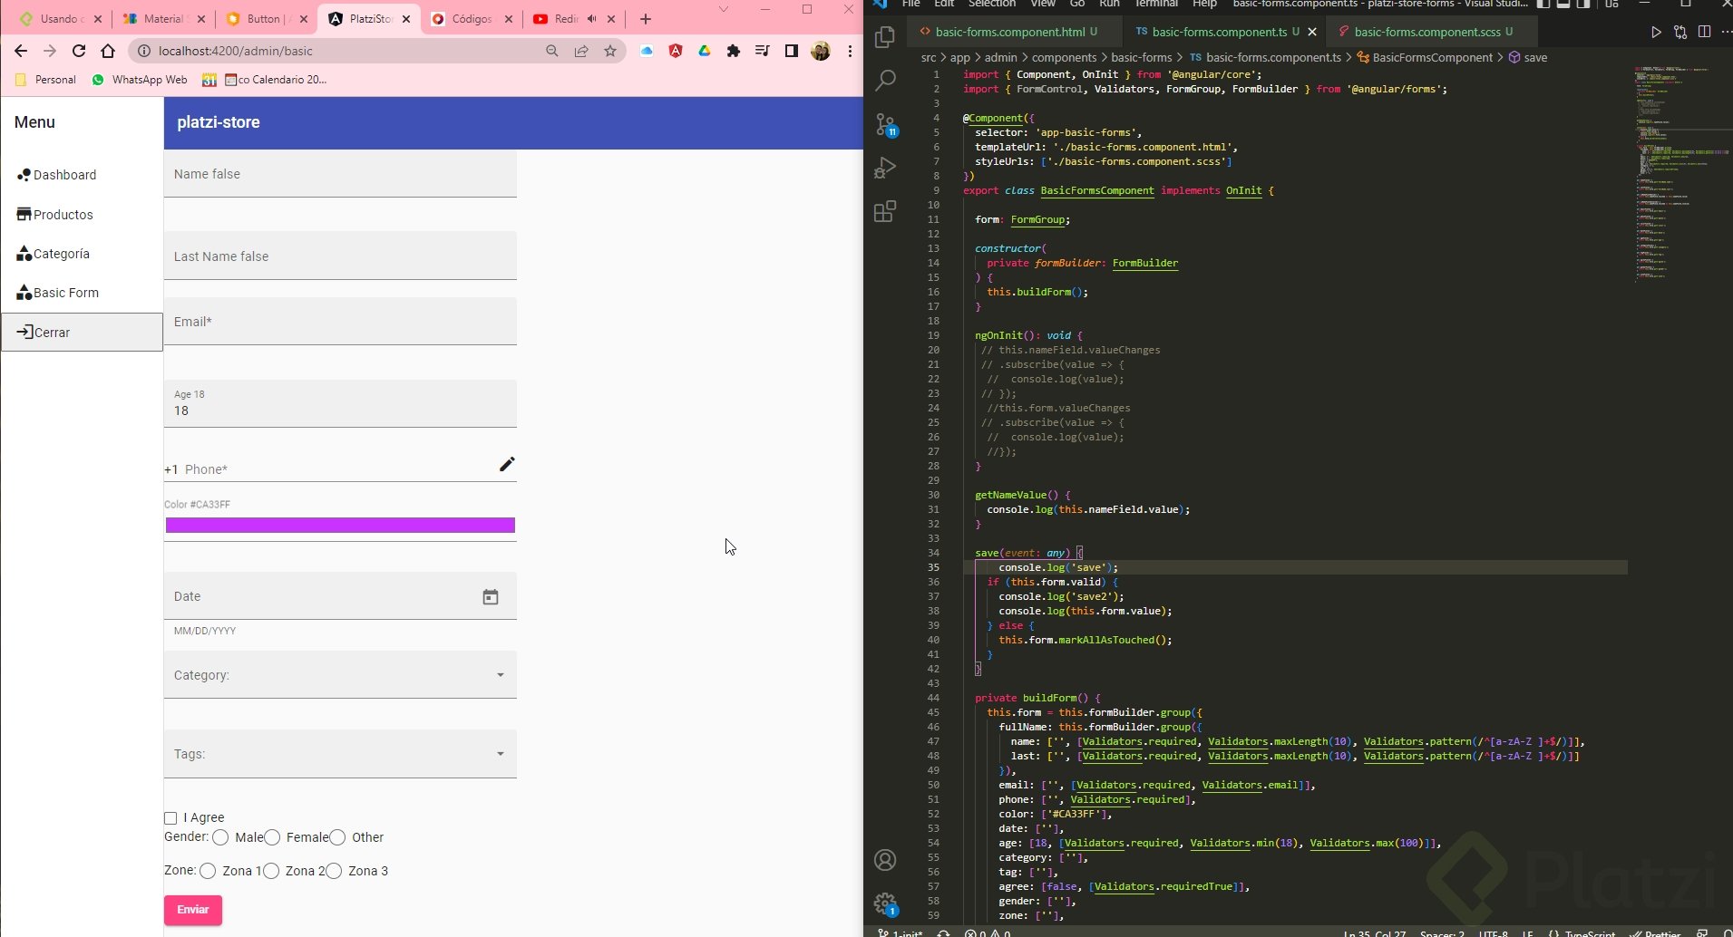Switch to basic-forms.component.html tab
Image resolution: width=1733 pixels, height=937 pixels.
[x=1009, y=32]
